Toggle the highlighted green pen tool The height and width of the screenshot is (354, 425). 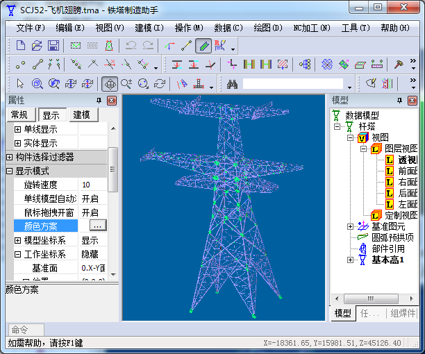[x=203, y=46]
